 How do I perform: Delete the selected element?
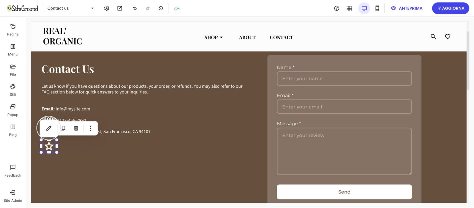click(76, 128)
